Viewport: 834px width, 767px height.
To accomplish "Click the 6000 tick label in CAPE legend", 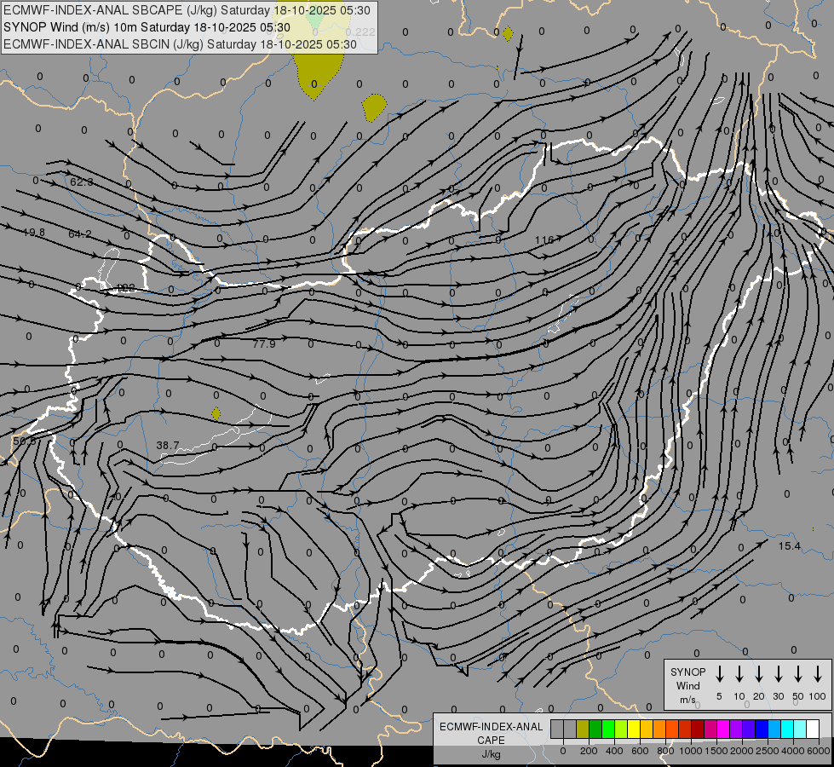I will click(x=818, y=751).
